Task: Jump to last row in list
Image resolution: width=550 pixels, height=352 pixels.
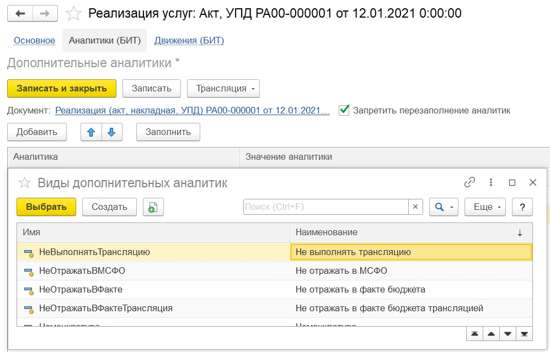Action: (524, 334)
